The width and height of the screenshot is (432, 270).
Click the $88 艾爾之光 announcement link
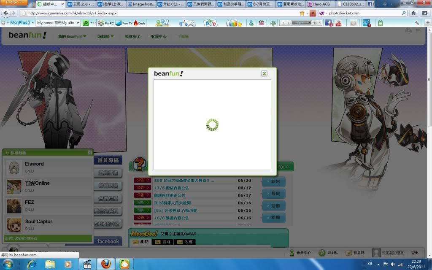click(184, 181)
